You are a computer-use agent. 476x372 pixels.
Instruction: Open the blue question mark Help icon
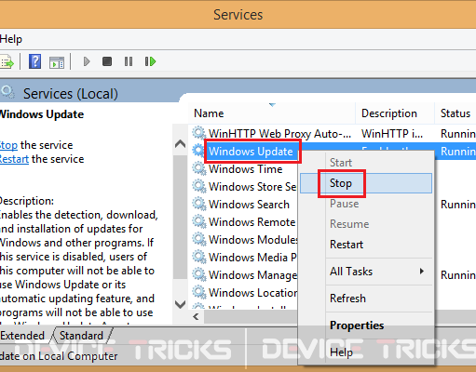point(34,61)
